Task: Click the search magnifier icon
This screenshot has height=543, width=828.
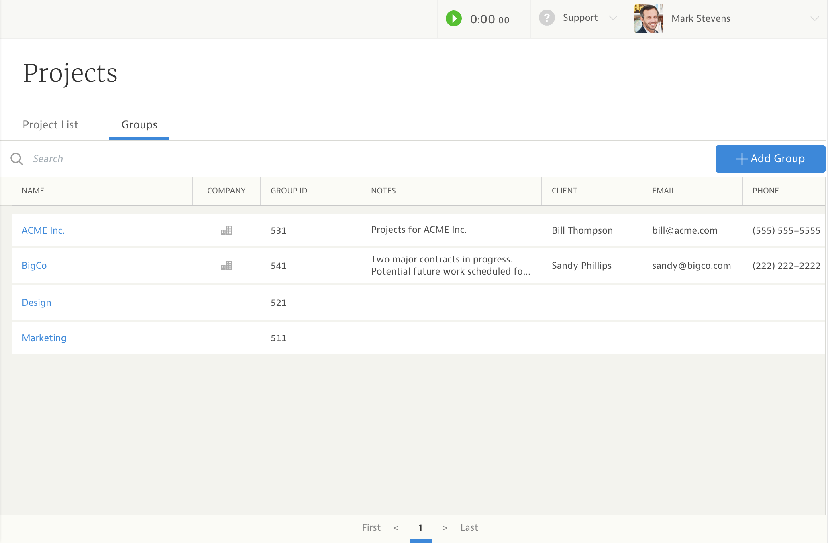Action: point(16,159)
